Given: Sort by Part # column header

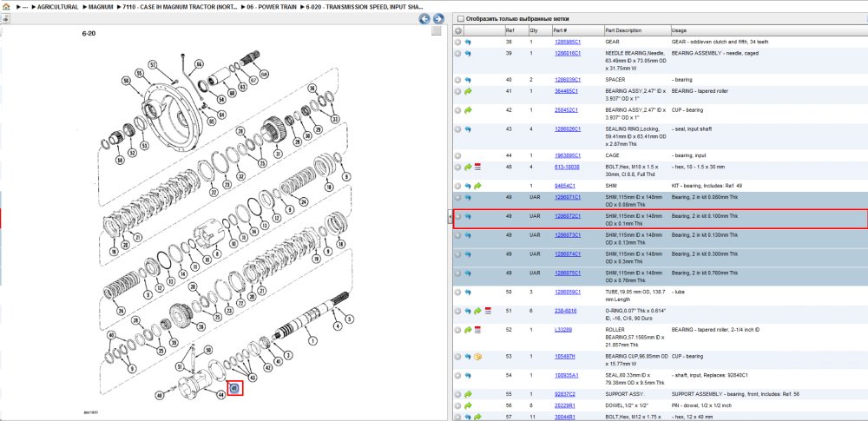Looking at the screenshot, I should pos(577,30).
